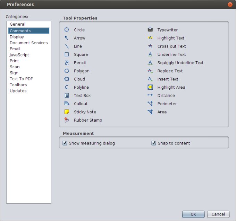The height and width of the screenshot is (221, 236).
Task: Toggle Show measuring dialog checkbox
Action: (x=65, y=143)
